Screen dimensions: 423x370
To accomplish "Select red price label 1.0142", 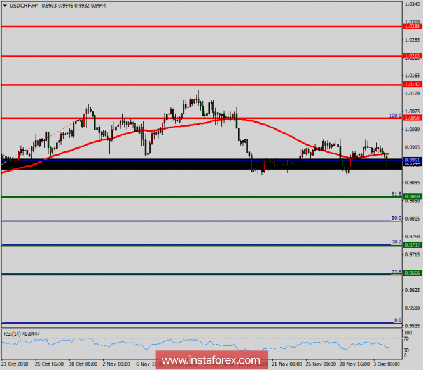I will tap(412, 85).
